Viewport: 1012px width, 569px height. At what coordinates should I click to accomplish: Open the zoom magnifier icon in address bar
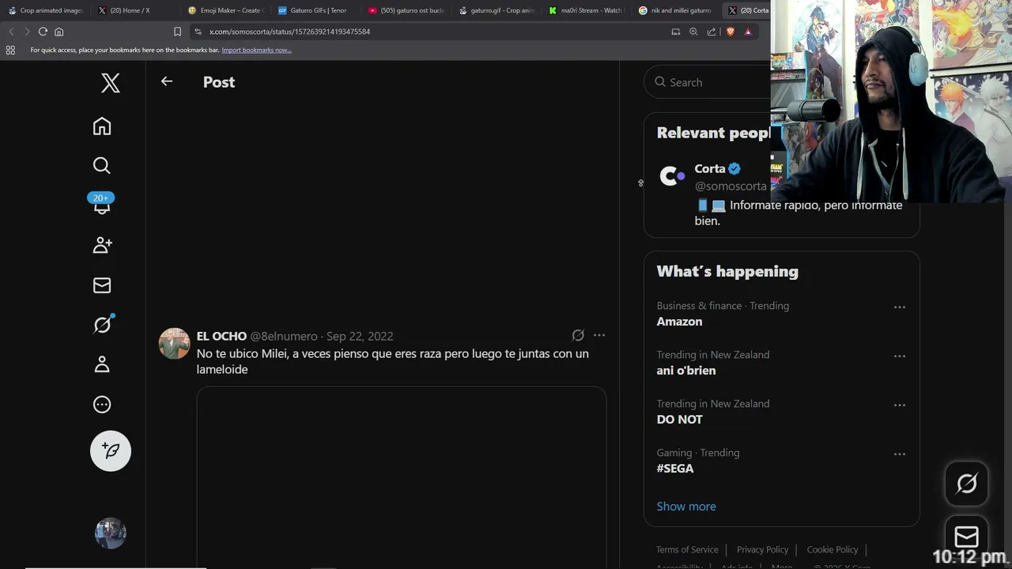click(x=693, y=32)
